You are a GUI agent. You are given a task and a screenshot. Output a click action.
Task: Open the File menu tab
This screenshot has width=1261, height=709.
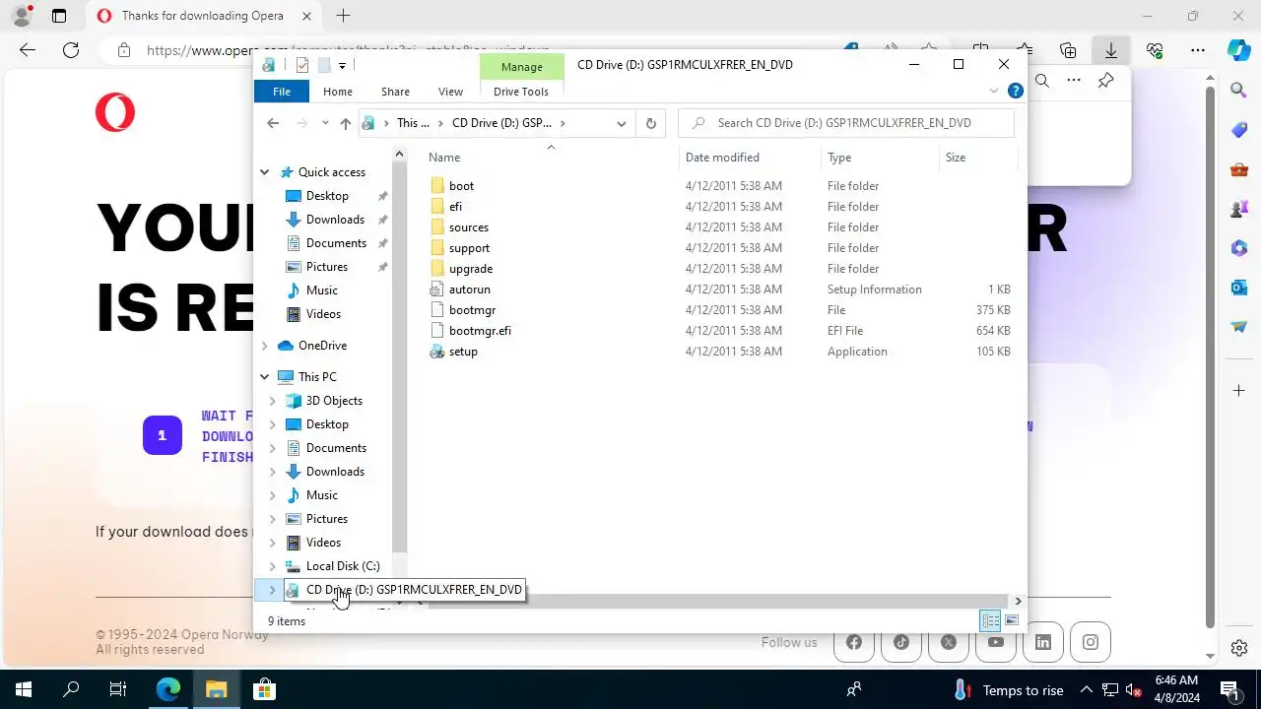point(282,92)
